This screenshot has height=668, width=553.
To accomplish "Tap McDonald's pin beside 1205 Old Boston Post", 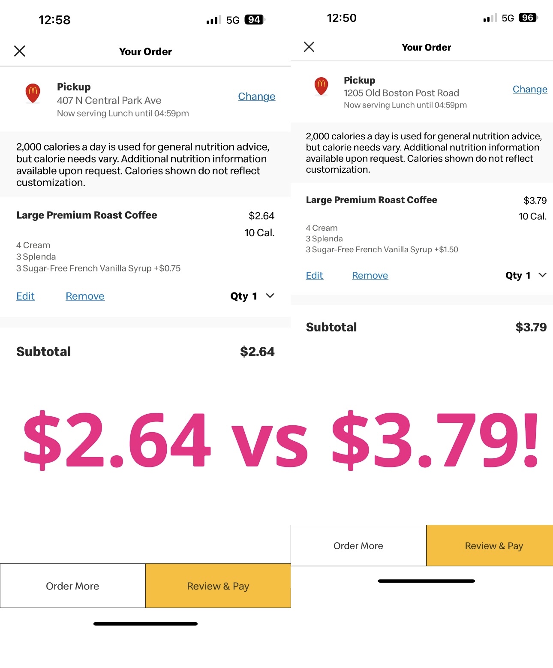I will point(321,86).
